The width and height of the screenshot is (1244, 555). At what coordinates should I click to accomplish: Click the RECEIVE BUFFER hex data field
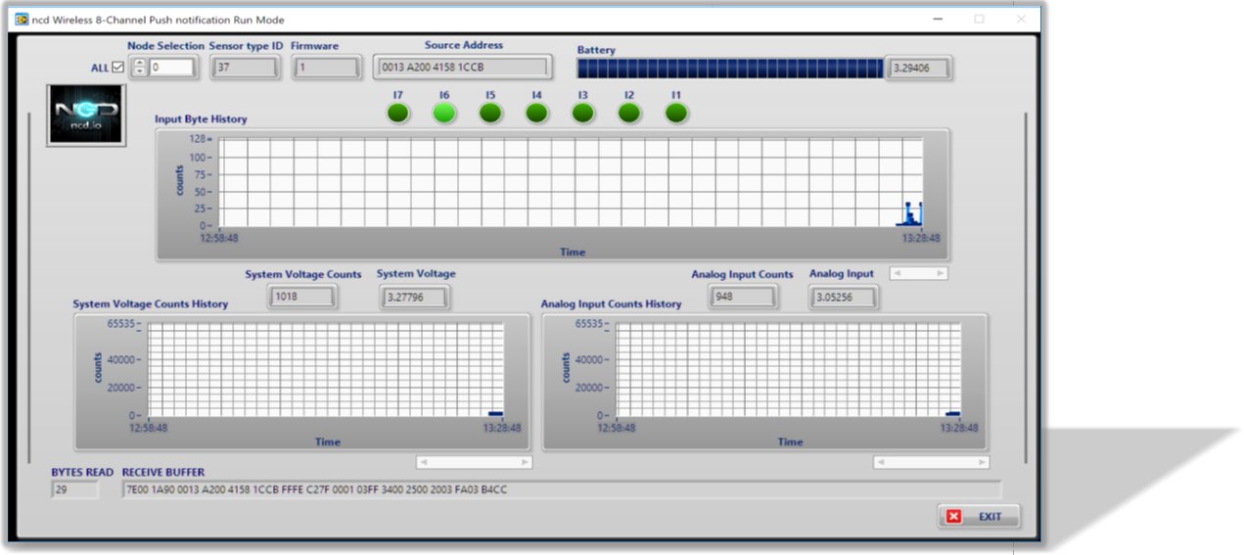point(562,489)
